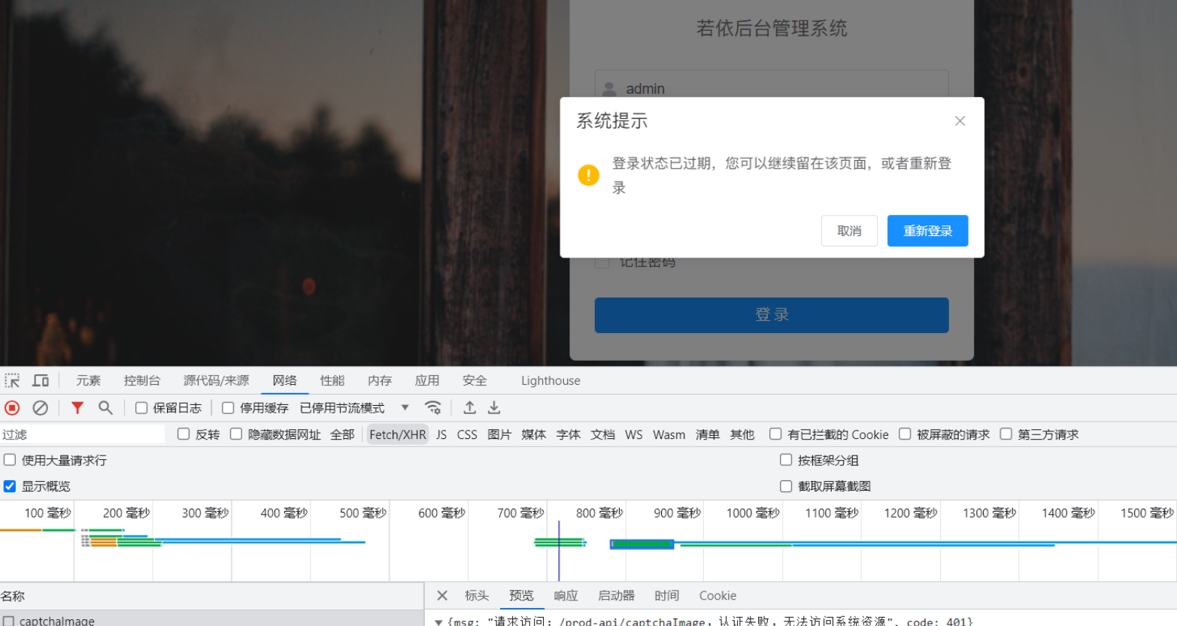Collapse the JSON response in the preview pane
The height and width of the screenshot is (626, 1177).
(x=438, y=621)
